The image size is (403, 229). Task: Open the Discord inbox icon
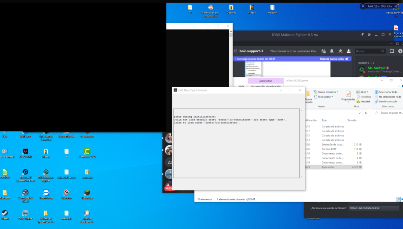tap(392, 51)
